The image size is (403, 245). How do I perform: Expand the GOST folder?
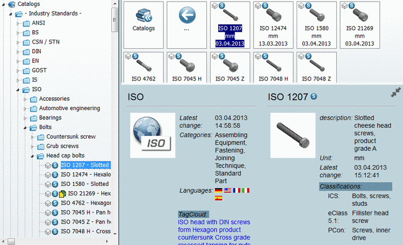[x=18, y=71]
